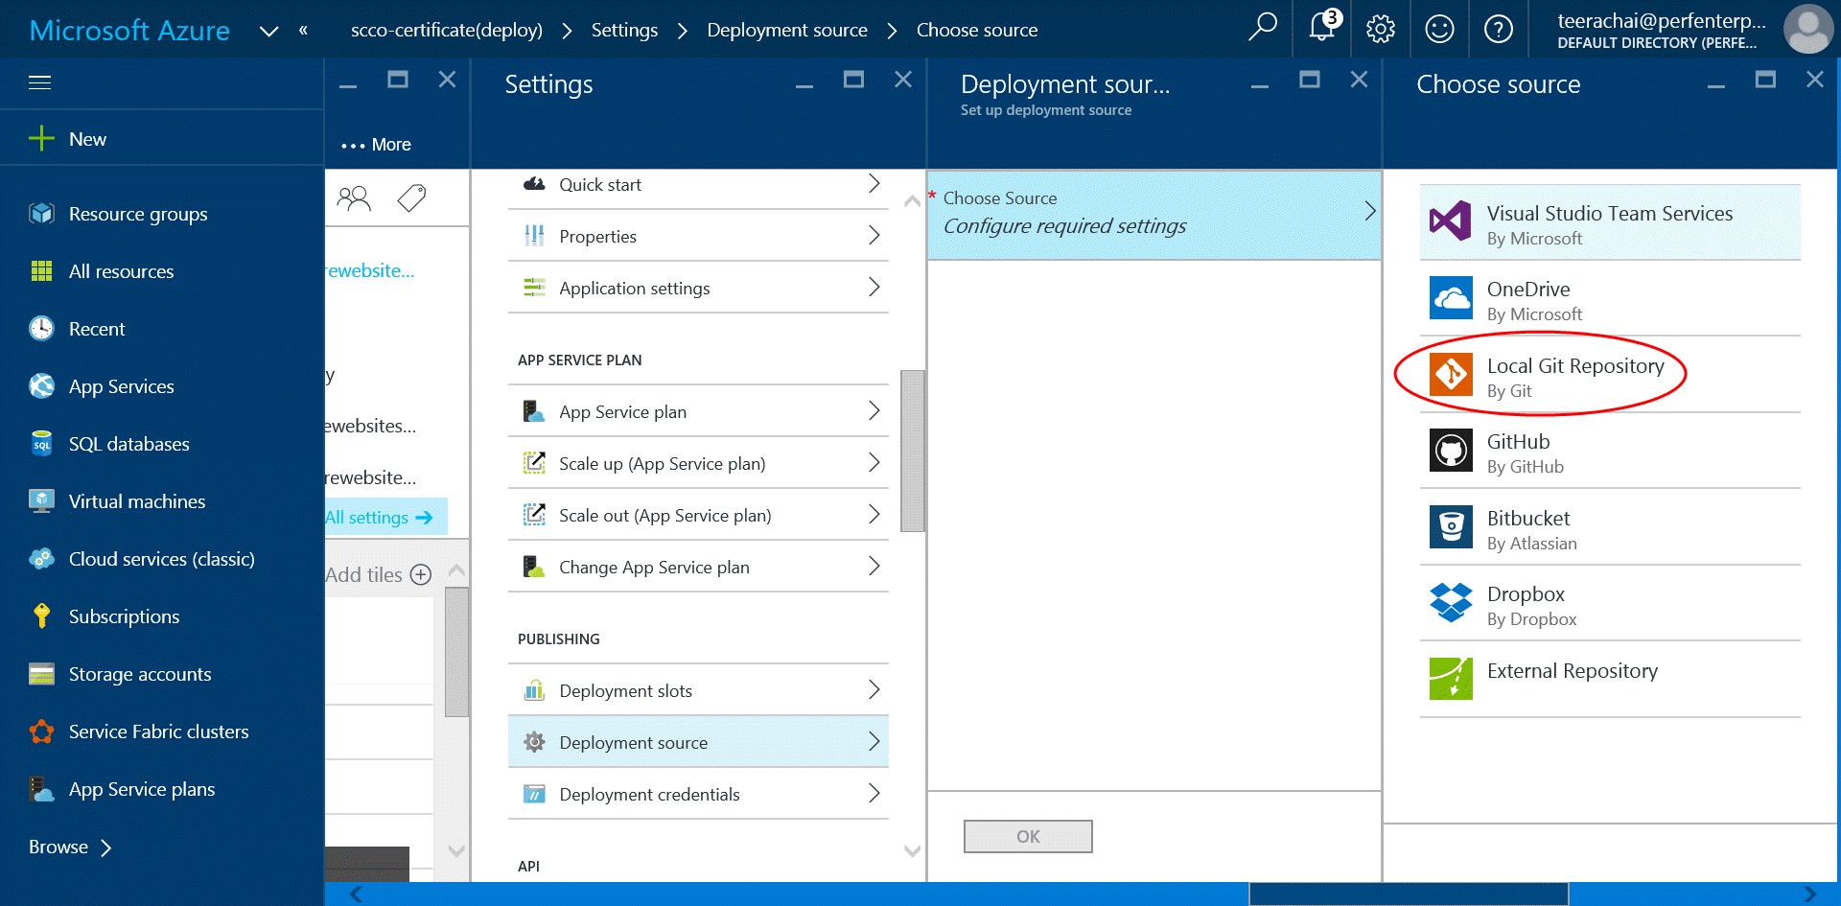Choose the GitHub source icon
The image size is (1841, 906).
1451,451
